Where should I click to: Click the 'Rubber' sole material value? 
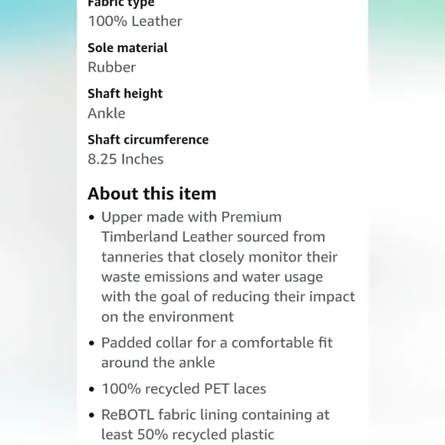click(112, 68)
